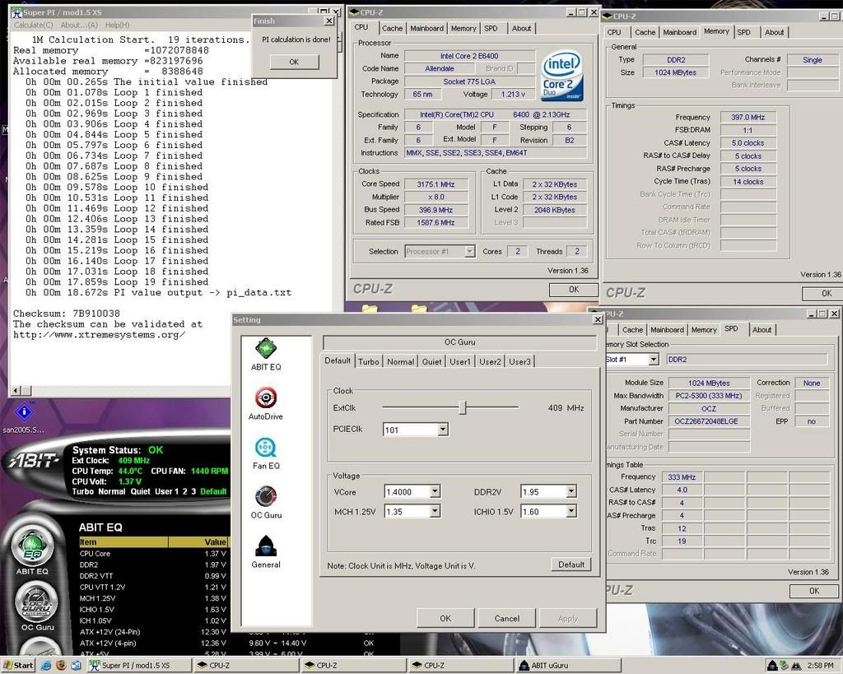
Task: Select ABIT EQ icon in Setting sidebar
Action: pos(265,349)
